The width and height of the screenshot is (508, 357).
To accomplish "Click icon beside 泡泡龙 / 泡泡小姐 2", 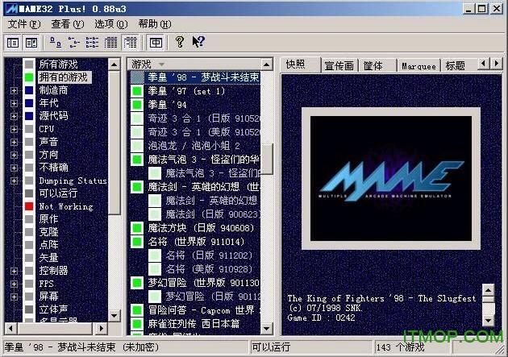I will [x=137, y=146].
